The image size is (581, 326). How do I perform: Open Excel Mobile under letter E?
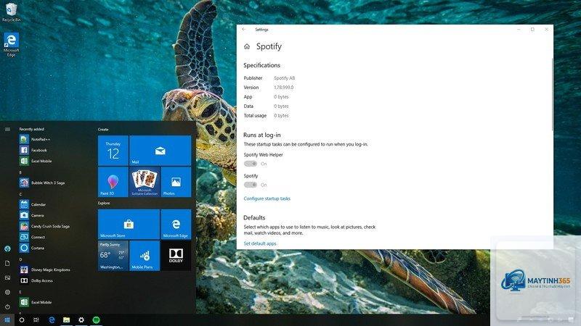pos(36,302)
